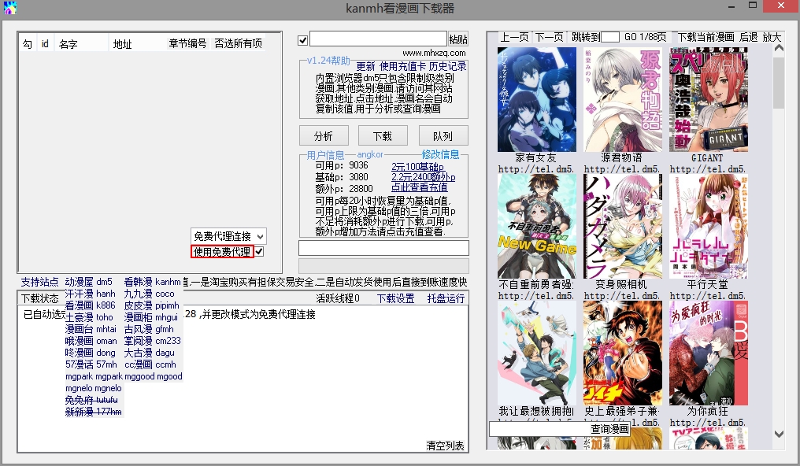
Task: Click the 上一页 previous page button
Action: point(513,37)
